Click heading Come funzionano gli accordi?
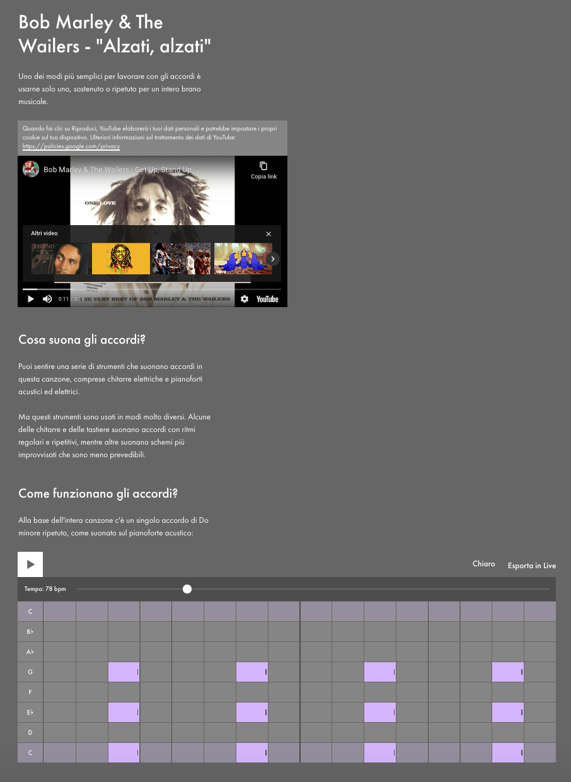This screenshot has width=571, height=782. point(98,494)
